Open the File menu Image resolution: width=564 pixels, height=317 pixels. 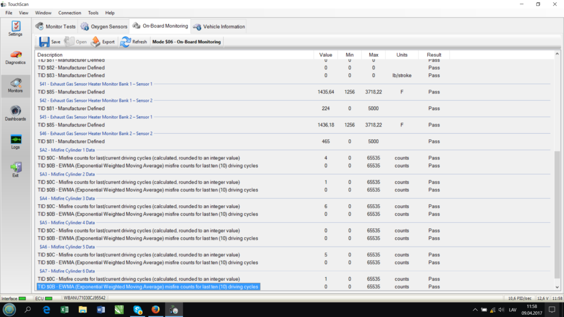point(9,13)
